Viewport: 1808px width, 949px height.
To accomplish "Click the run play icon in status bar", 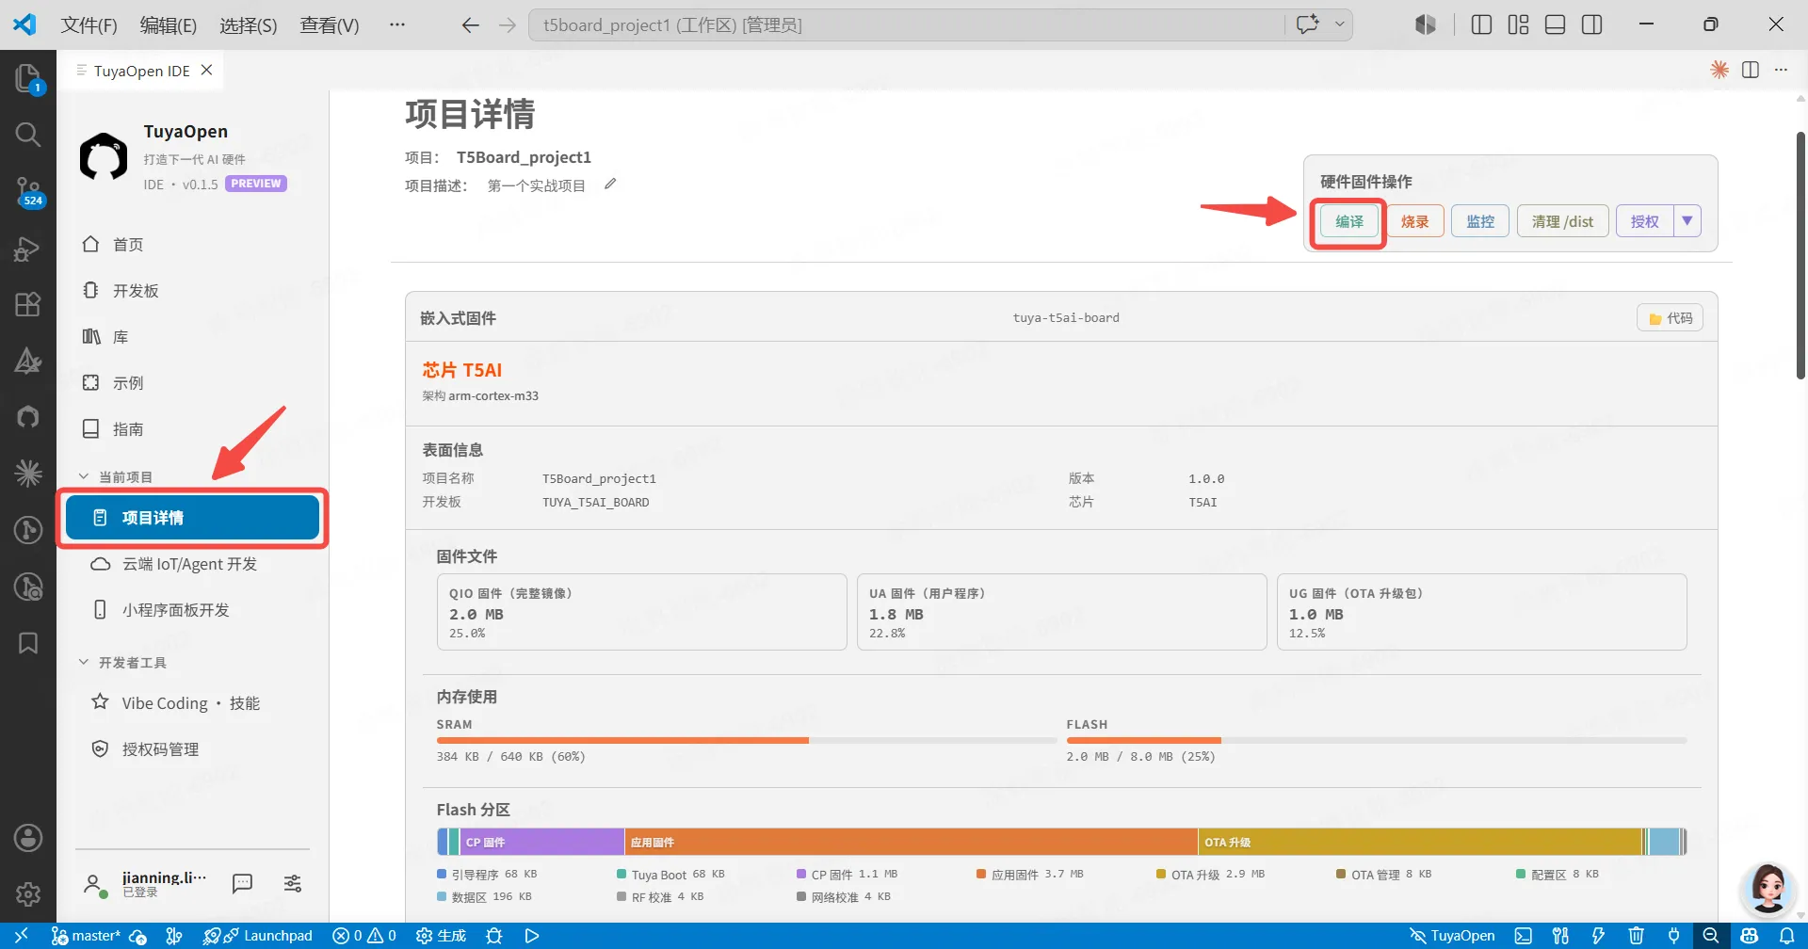I will click(x=532, y=936).
